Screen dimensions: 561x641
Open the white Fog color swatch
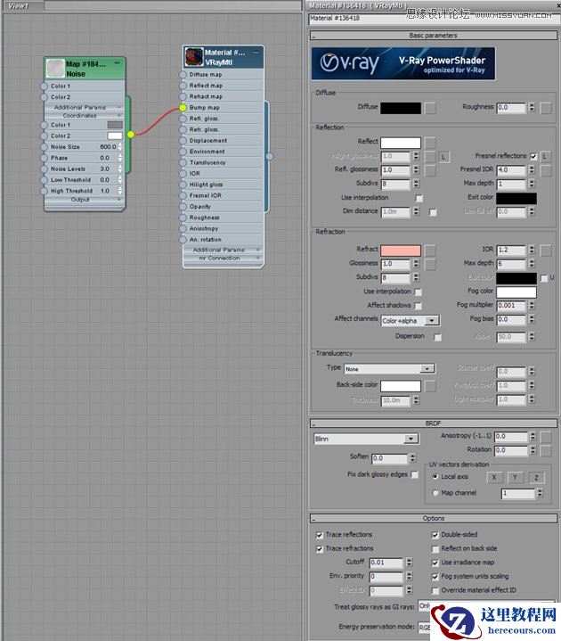tap(516, 292)
